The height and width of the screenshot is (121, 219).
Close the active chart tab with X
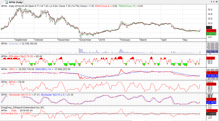217,2
